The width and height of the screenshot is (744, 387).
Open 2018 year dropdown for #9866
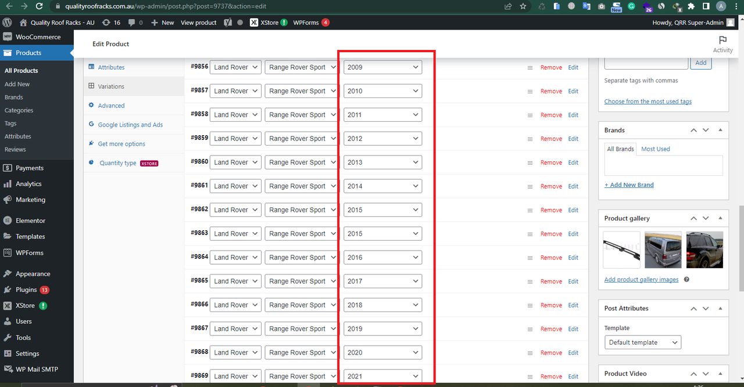pos(382,305)
